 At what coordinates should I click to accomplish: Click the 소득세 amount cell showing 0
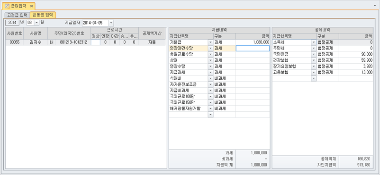(356, 42)
